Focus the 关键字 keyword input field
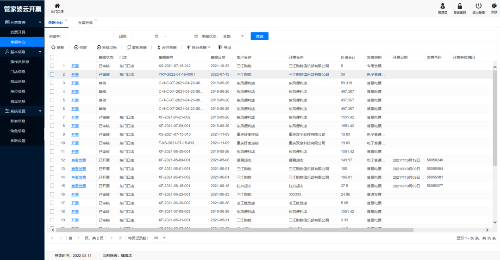Viewport: 500px width, 260px height. point(90,36)
